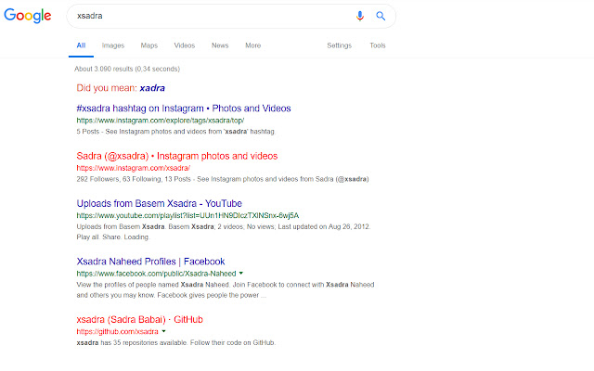Viewport: 594px width, 371px height.
Task: Switch to the Images tab
Action: pyautogui.click(x=113, y=45)
